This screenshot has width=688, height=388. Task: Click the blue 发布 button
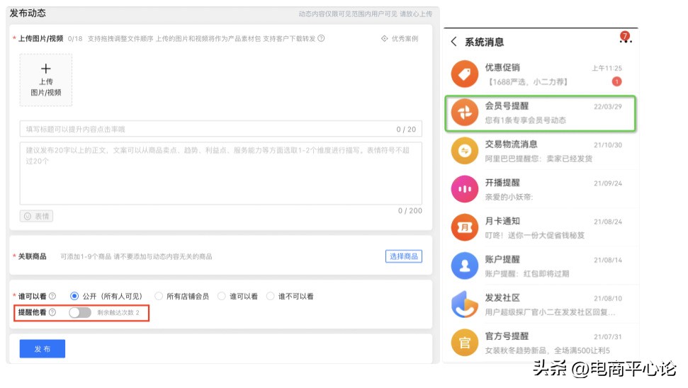[42, 348]
